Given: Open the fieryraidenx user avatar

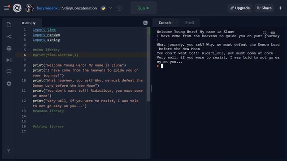Looking at the screenshot, I should point(29,8).
